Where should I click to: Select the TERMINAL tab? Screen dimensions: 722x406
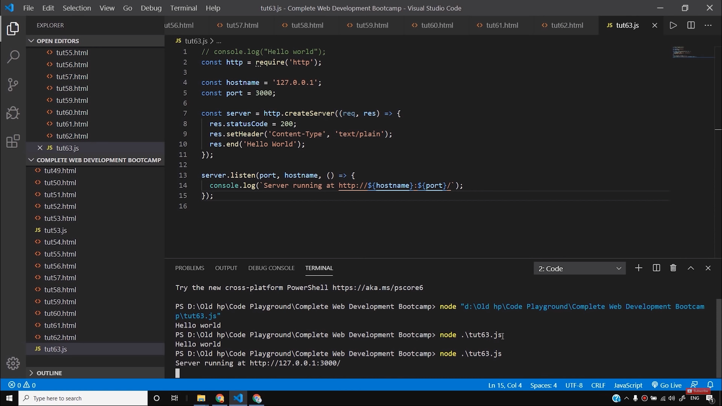point(319,268)
